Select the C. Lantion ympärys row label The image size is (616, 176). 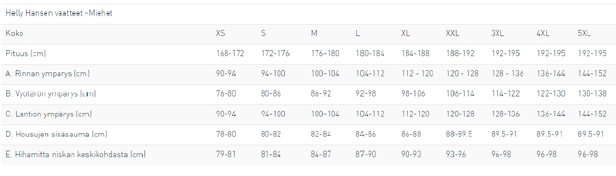click(49, 114)
